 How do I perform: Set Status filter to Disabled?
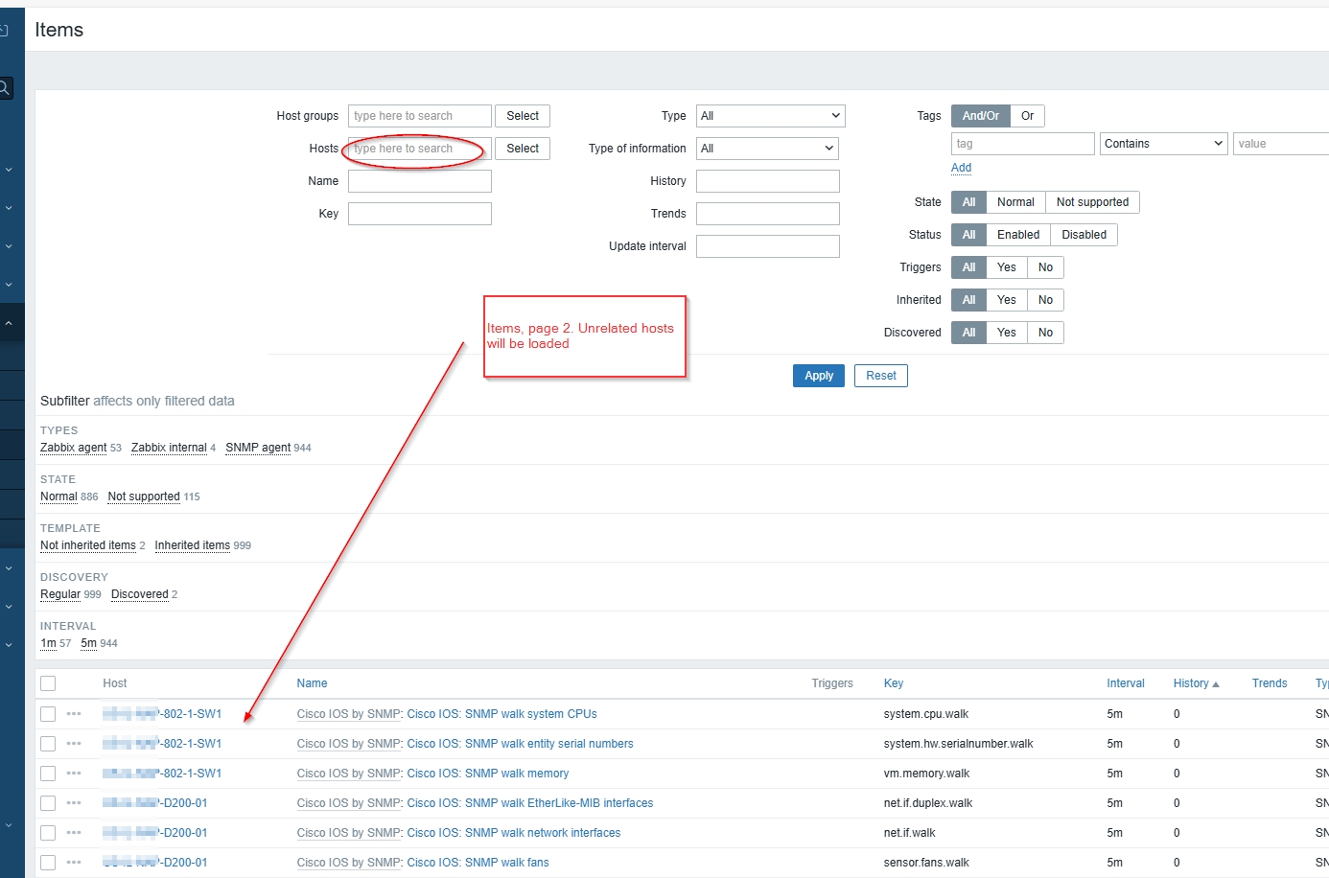pos(1084,235)
